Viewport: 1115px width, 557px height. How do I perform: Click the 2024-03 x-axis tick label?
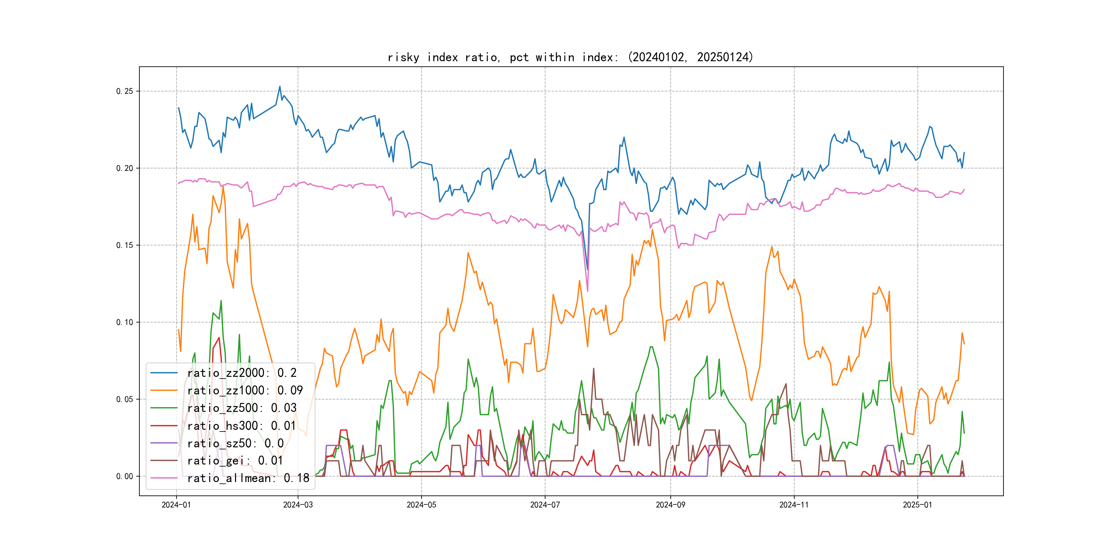(298, 505)
